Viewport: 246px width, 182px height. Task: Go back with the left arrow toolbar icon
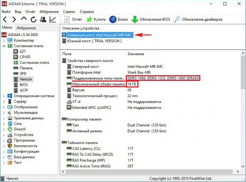click(5, 20)
